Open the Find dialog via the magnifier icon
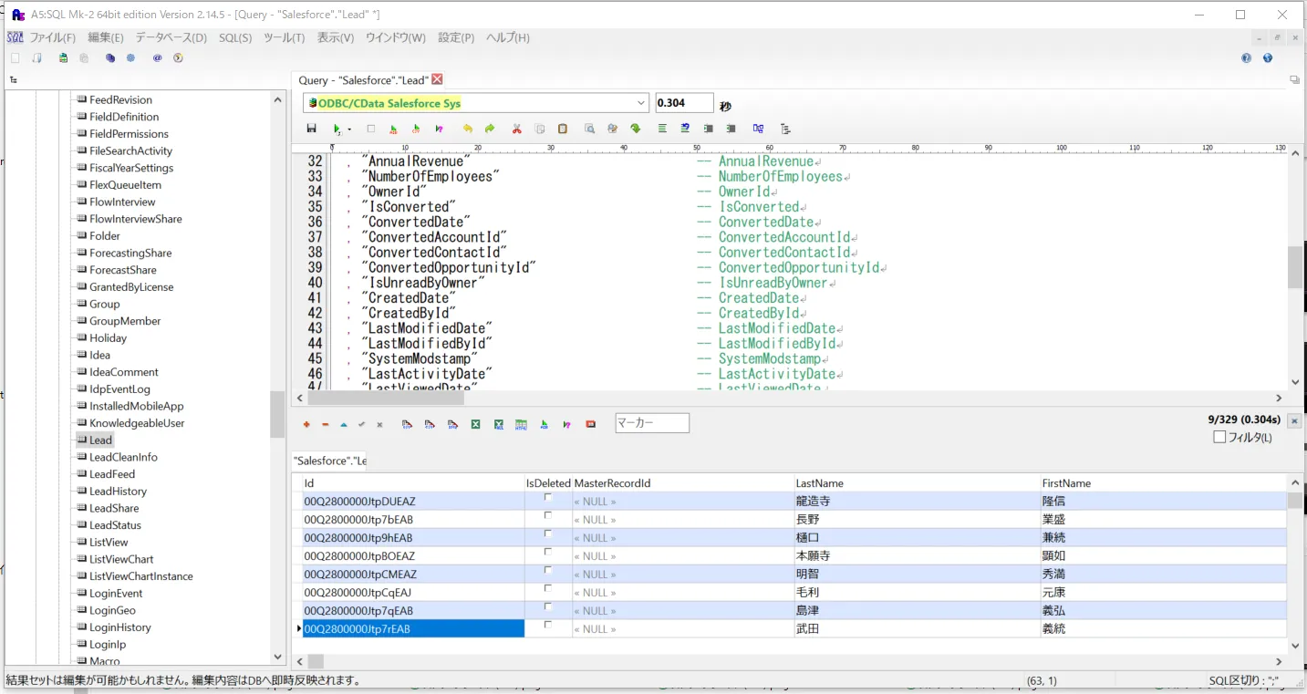Image resolution: width=1307 pixels, height=694 pixels. pyautogui.click(x=588, y=129)
